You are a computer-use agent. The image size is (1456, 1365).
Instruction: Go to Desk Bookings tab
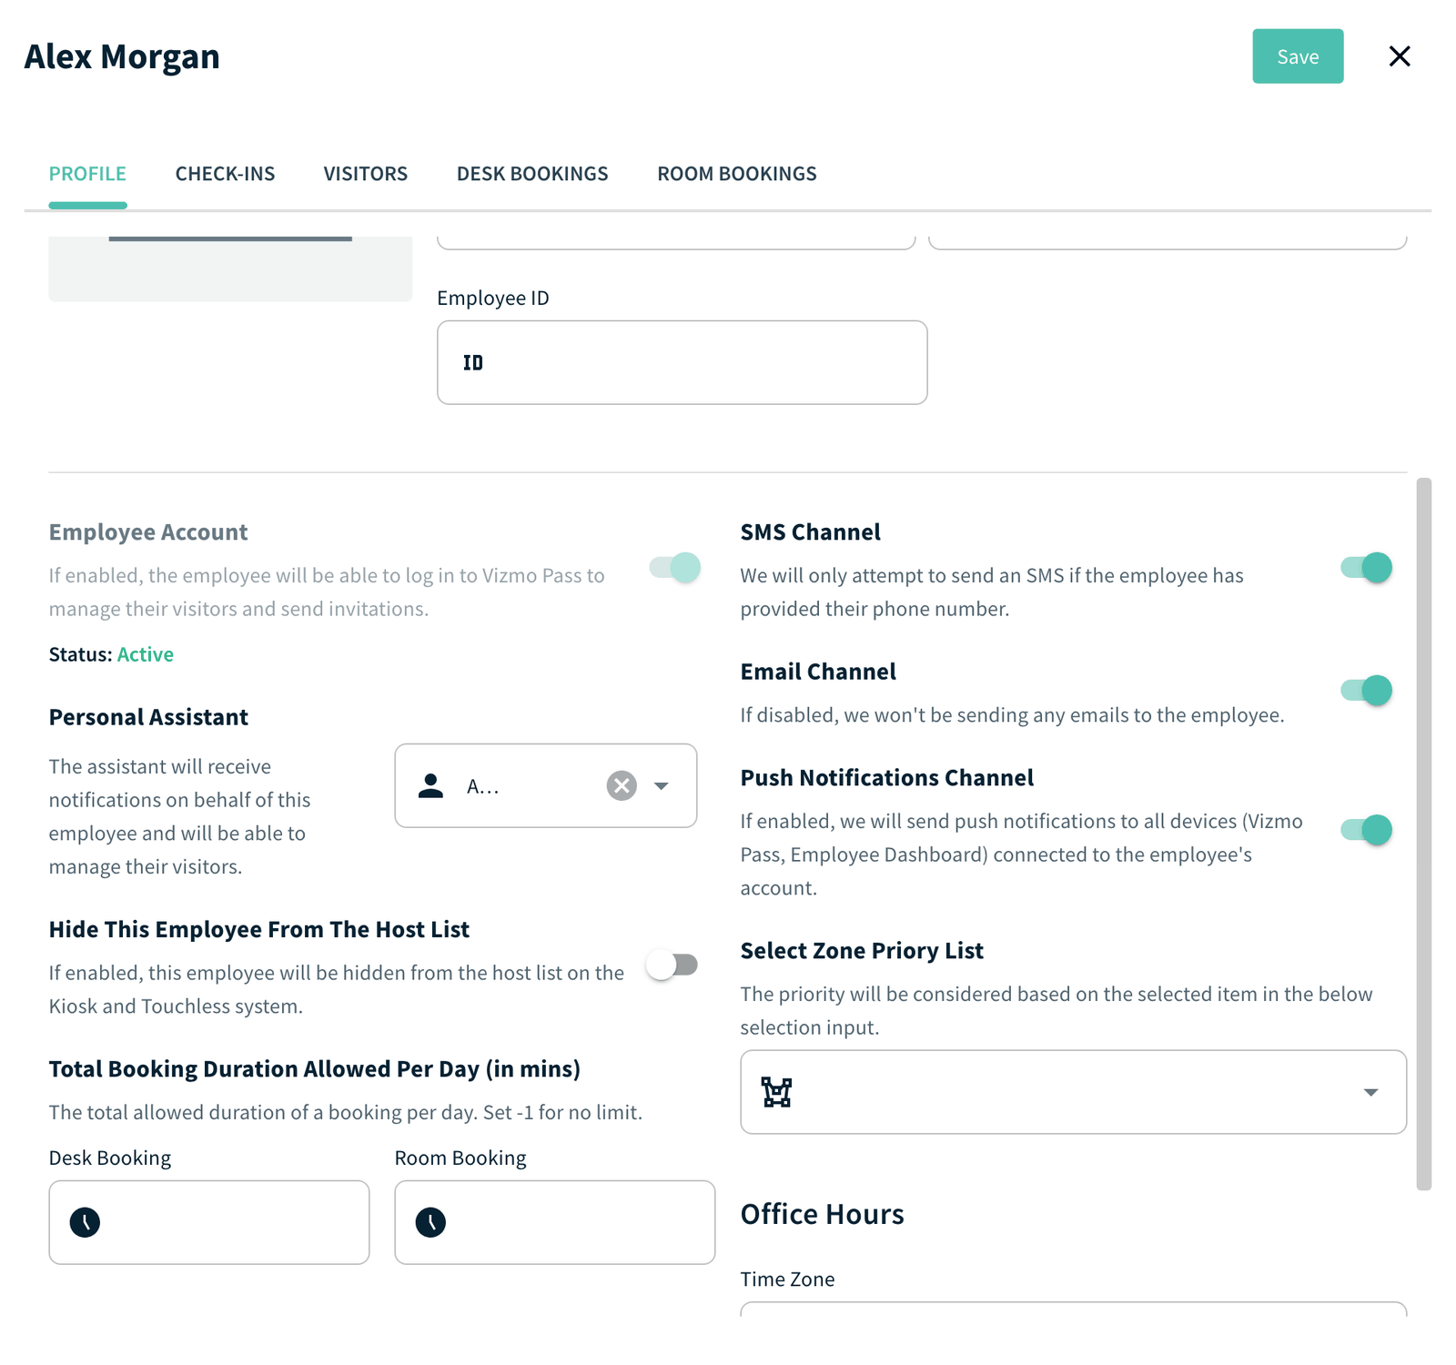pos(532,174)
